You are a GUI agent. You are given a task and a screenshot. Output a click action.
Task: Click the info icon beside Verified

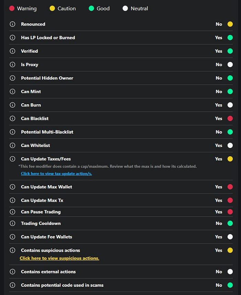pos(12,51)
